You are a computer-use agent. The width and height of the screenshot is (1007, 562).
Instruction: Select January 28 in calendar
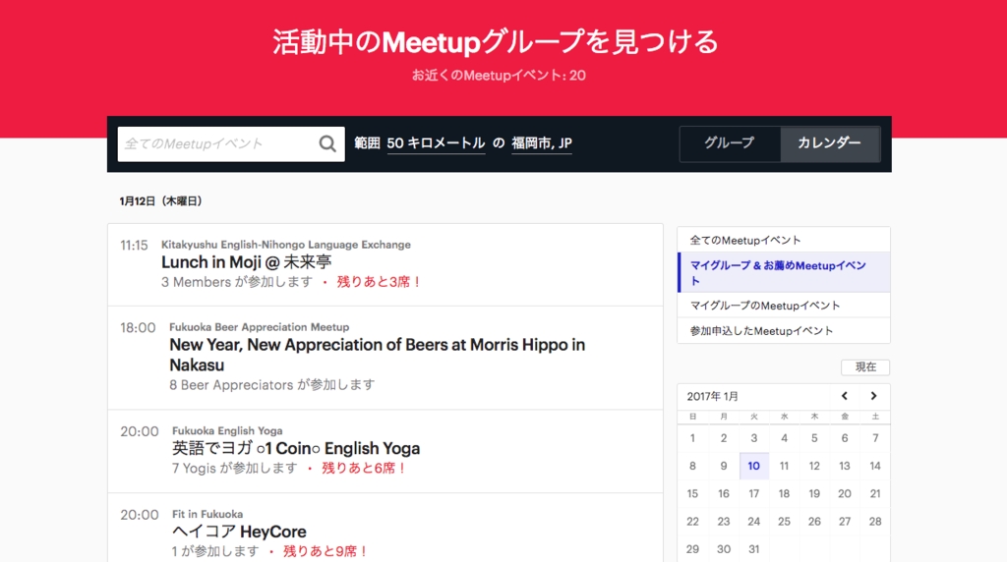(874, 522)
